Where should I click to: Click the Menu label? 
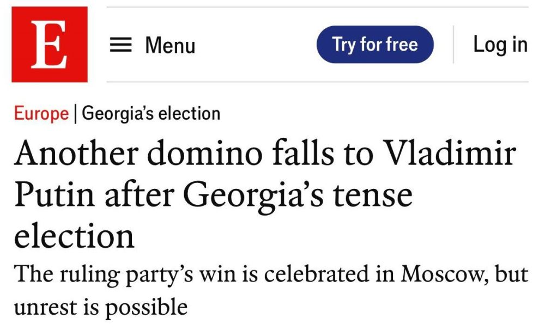[170, 45]
